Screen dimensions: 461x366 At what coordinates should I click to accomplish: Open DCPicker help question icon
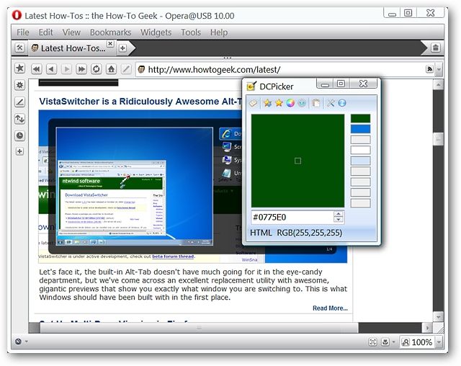pyautogui.click(x=342, y=103)
